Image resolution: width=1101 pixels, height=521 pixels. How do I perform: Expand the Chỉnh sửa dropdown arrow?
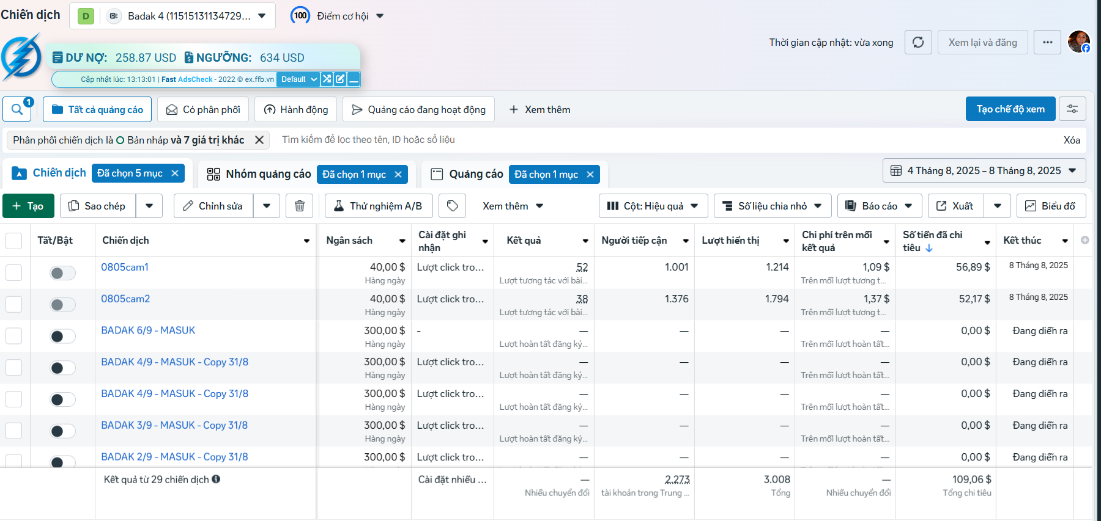267,206
